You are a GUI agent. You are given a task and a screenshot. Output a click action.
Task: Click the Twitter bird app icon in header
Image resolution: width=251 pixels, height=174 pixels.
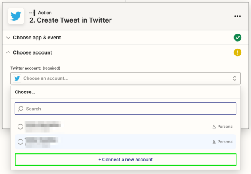16,16
